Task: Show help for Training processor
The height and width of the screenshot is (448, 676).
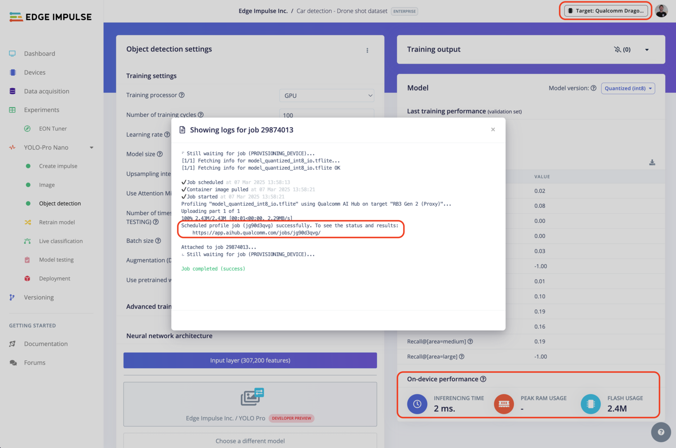Action: [x=182, y=95]
